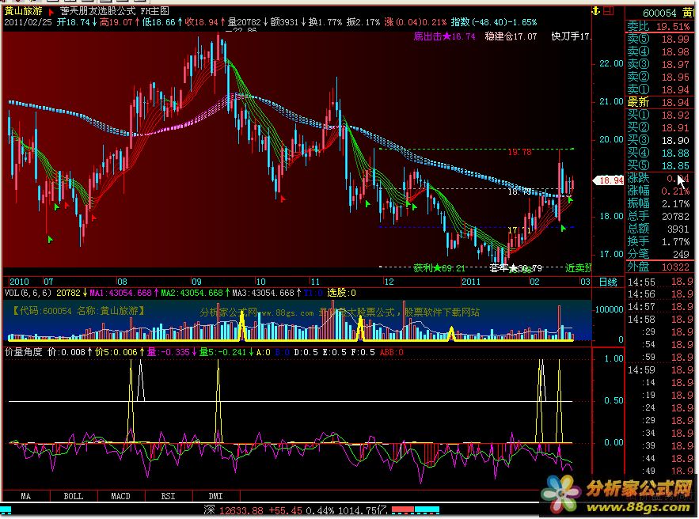Click the red flag signal at the October low
This screenshot has width=699, height=519.
coord(283,199)
